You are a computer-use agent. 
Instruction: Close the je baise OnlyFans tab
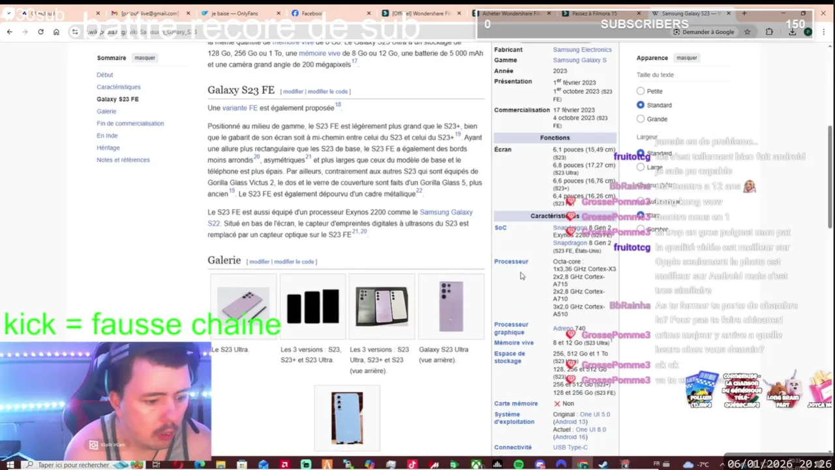point(279,13)
